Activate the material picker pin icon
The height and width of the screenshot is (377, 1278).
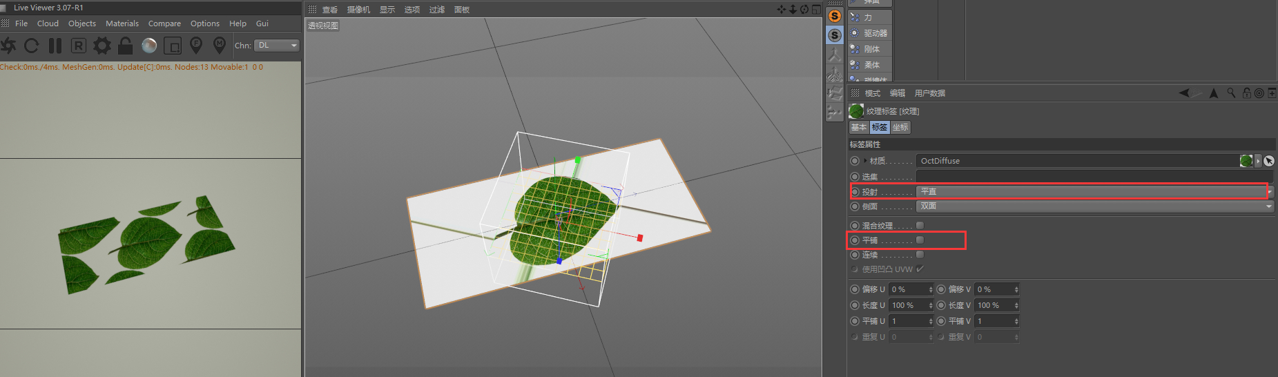pos(220,46)
